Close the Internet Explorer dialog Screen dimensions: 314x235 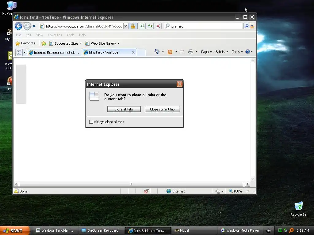(x=179, y=84)
